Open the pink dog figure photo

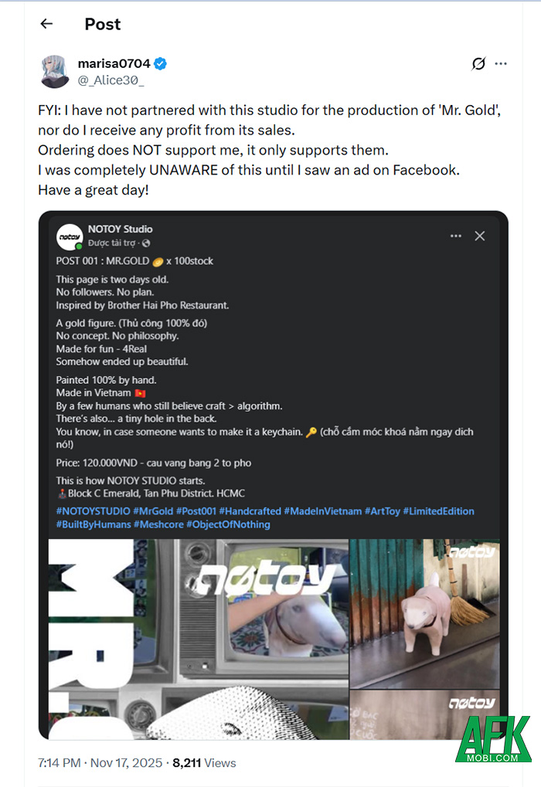pyautogui.click(x=424, y=613)
